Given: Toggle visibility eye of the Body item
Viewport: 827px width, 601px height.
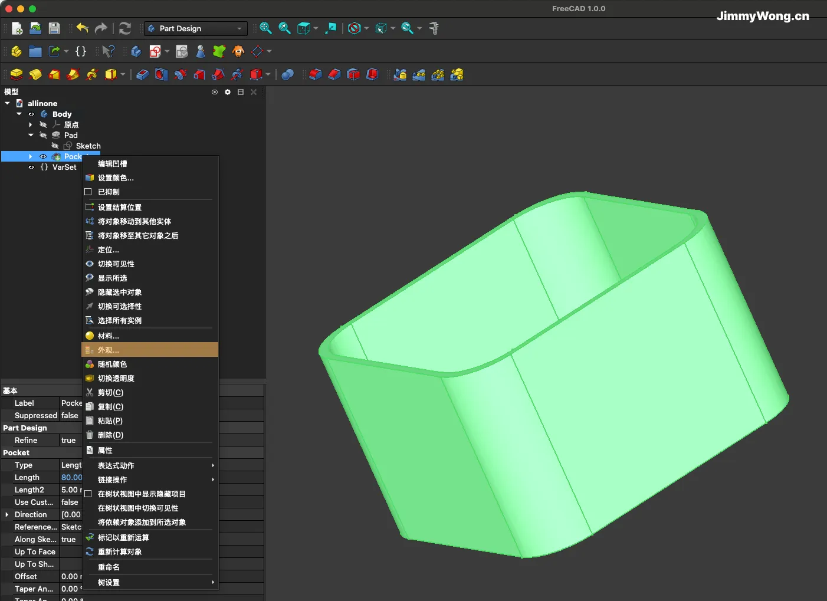Looking at the screenshot, I should point(31,114).
